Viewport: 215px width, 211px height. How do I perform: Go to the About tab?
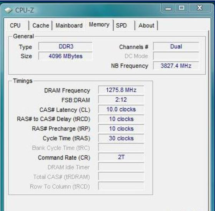147,25
